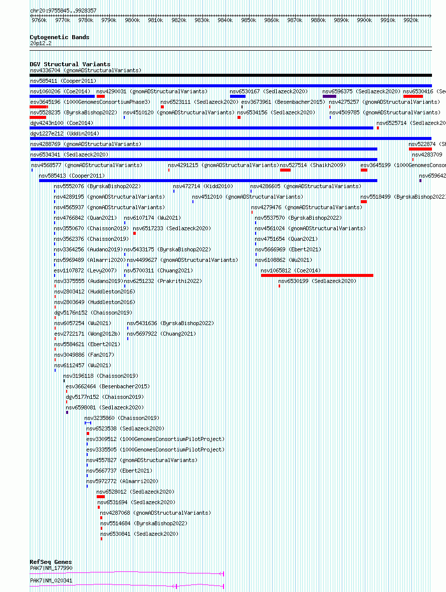This screenshot has width=446, height=592.
Task: Select nsv4751654 (Quan2021) label
Action: (286, 239)
